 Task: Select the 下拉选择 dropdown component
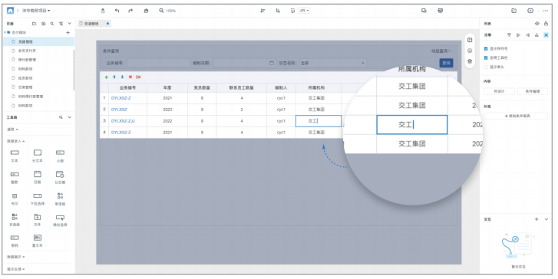[x=38, y=199]
